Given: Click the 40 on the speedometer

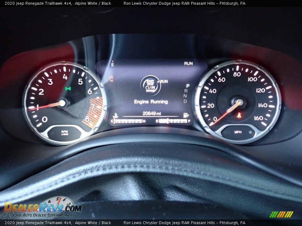Looking at the screenshot, I should (213, 91).
